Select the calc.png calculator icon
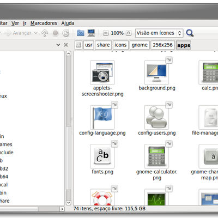This screenshot has height=218, width=218. (x=209, y=72)
